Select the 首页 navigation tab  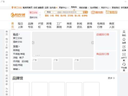pos(13,25)
